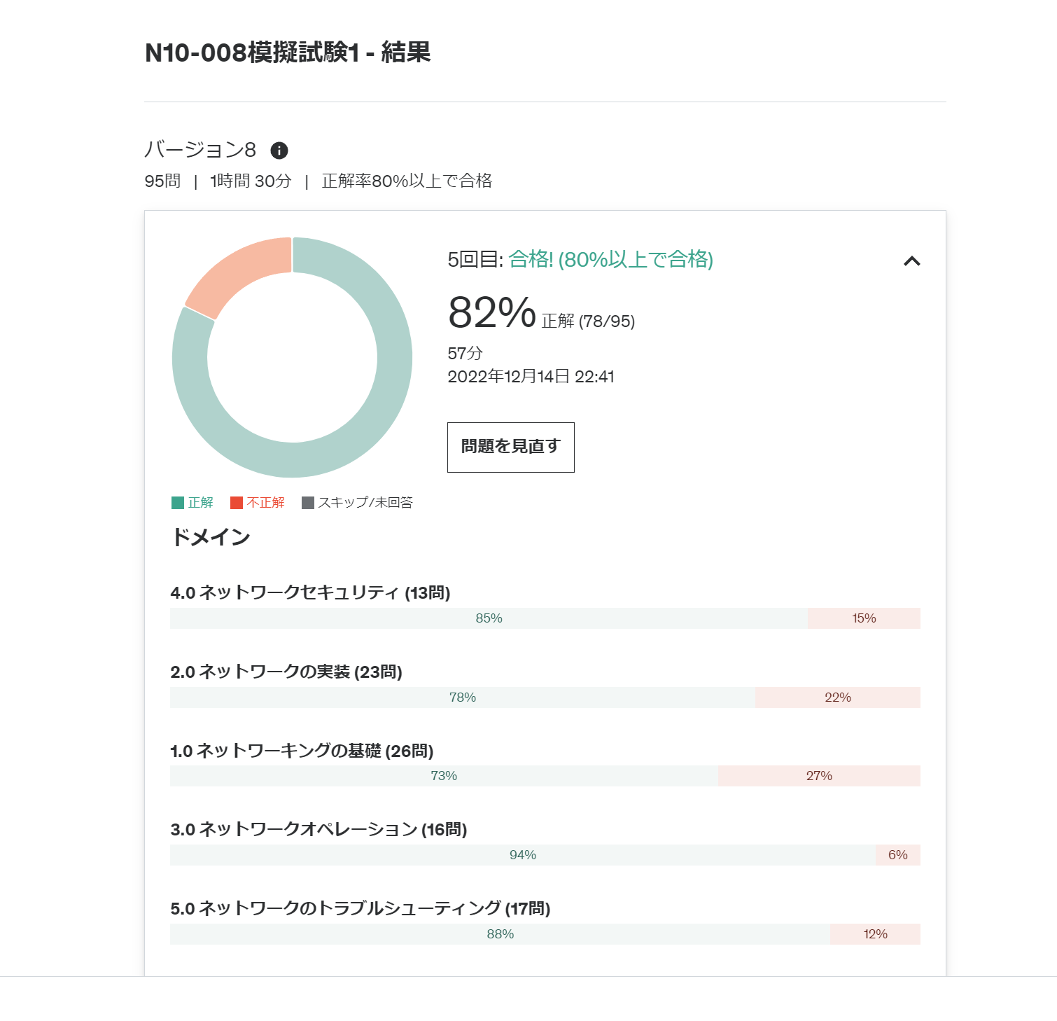1057x1021 pixels.
Task: Click the info icon beside バージョン8
Action: (279, 151)
